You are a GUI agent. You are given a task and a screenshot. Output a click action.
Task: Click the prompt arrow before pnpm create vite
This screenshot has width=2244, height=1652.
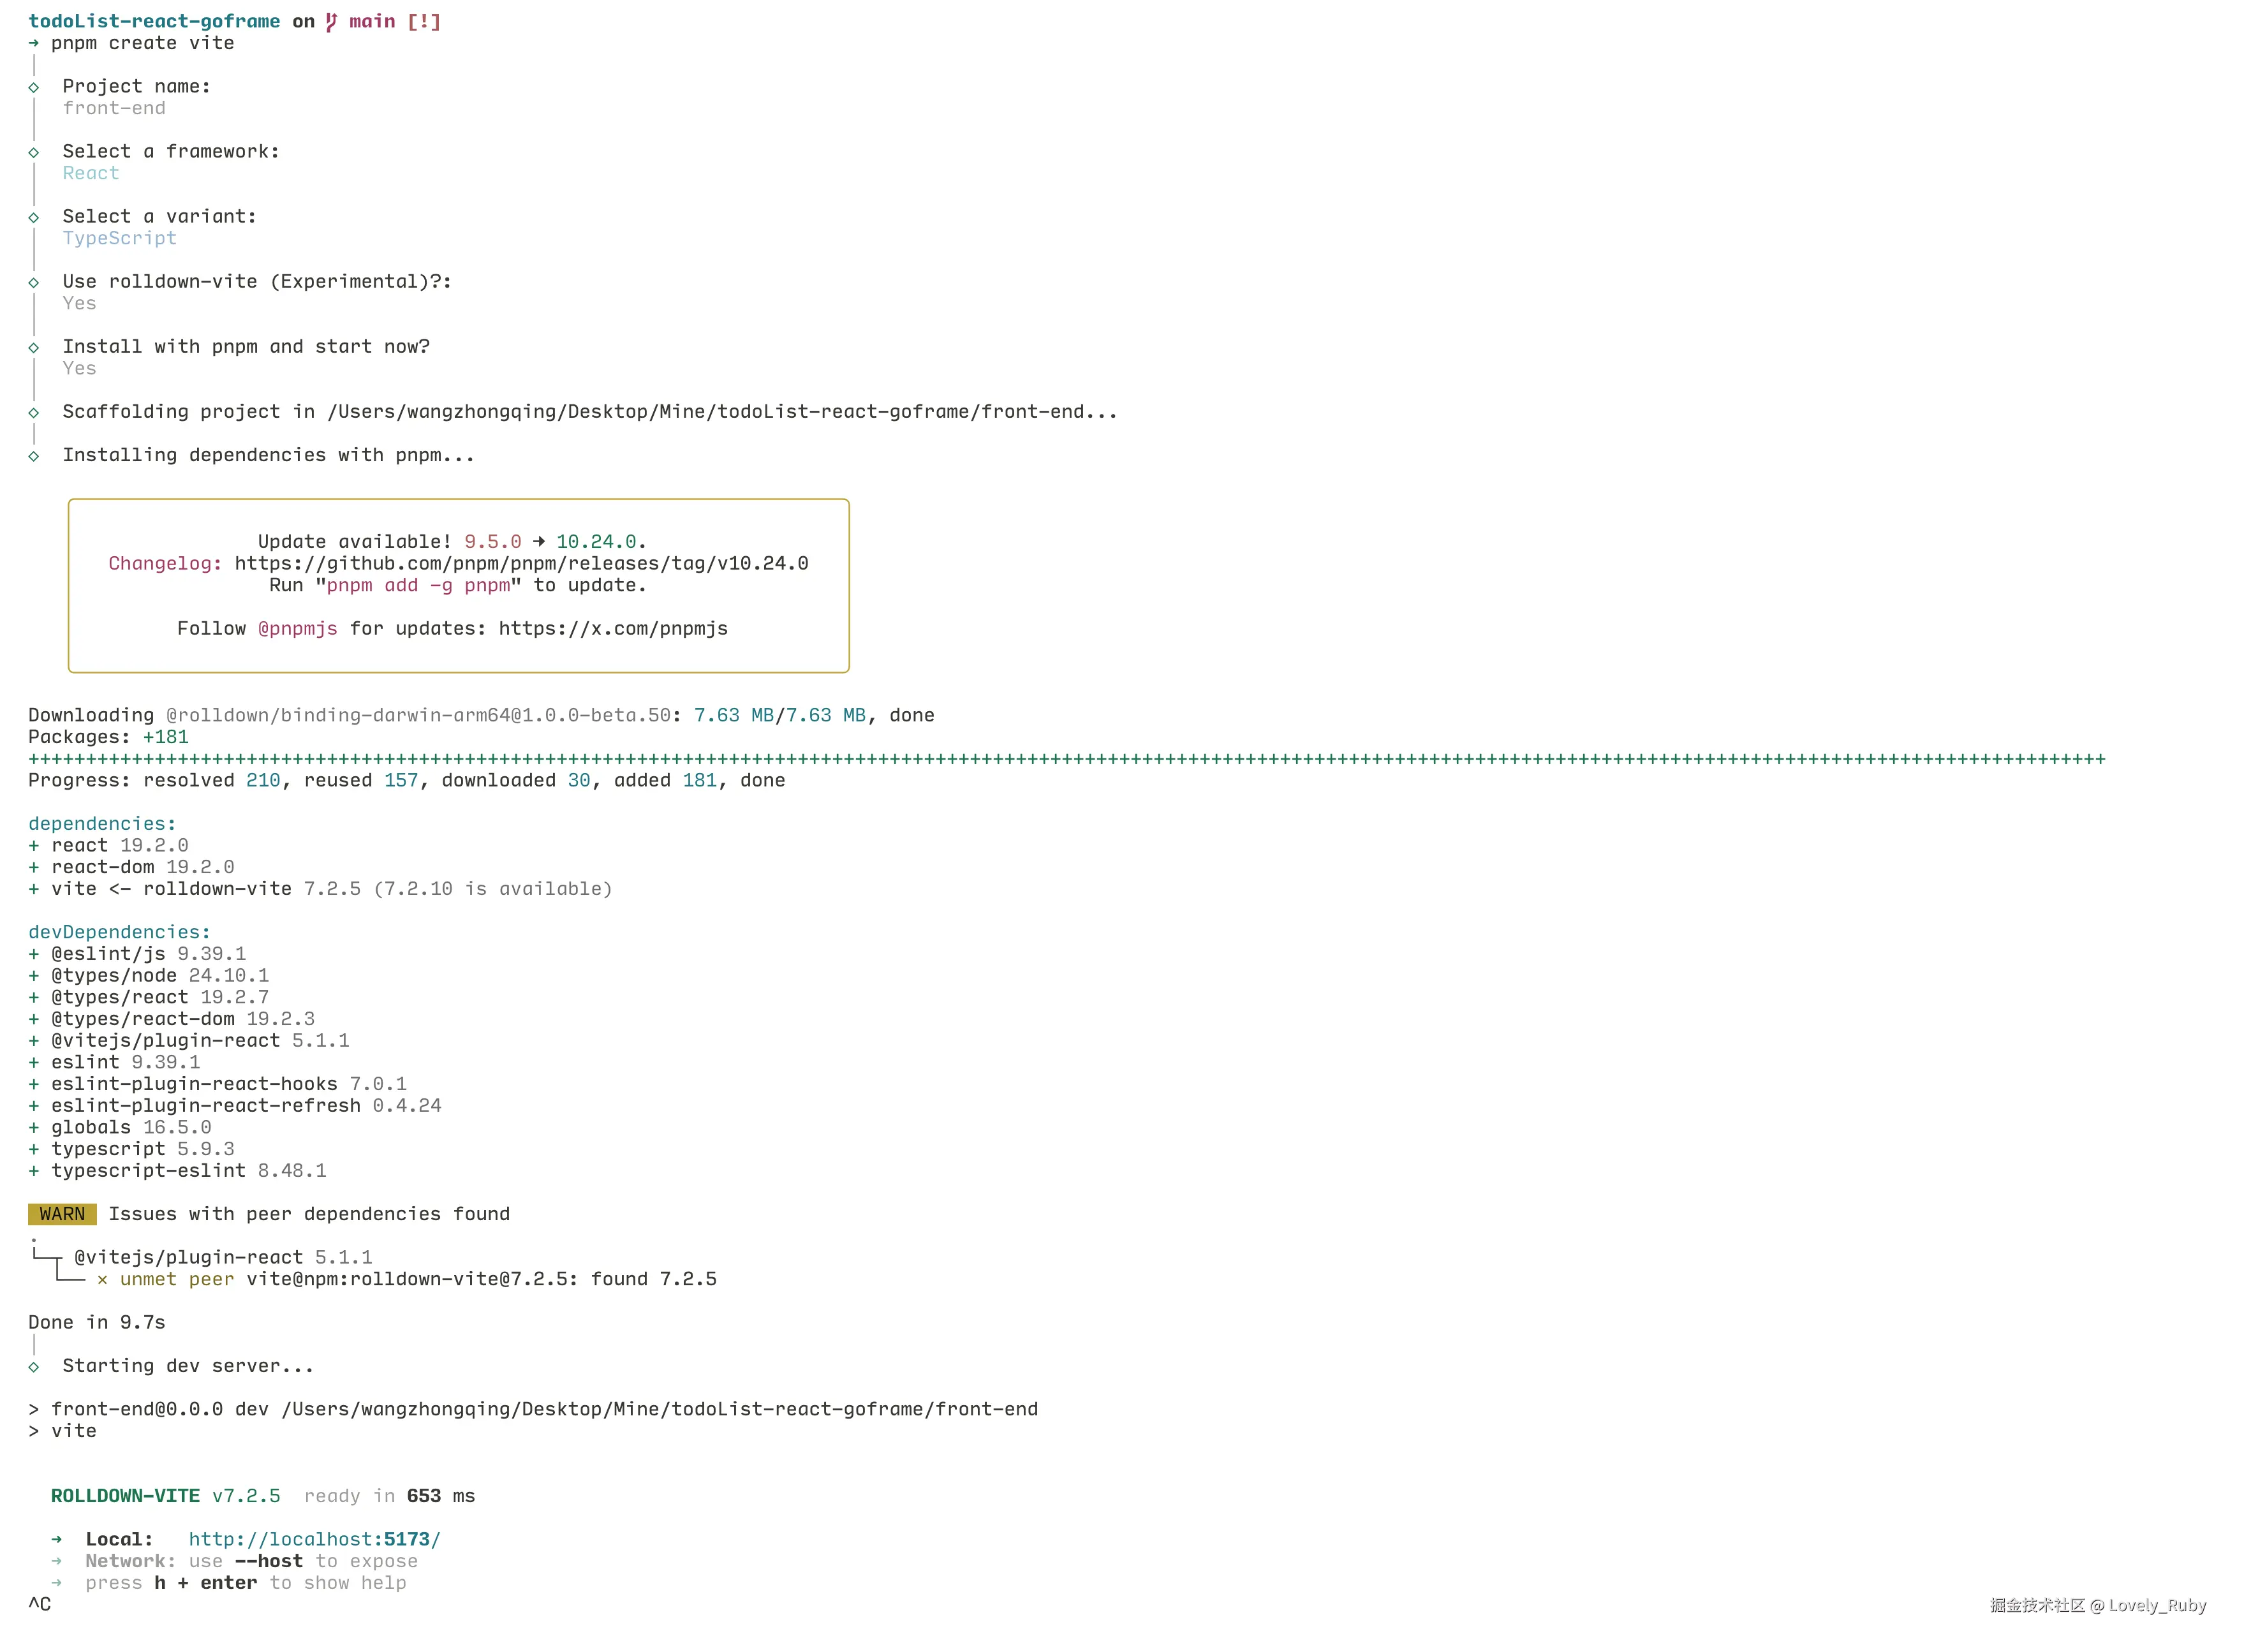(34, 43)
